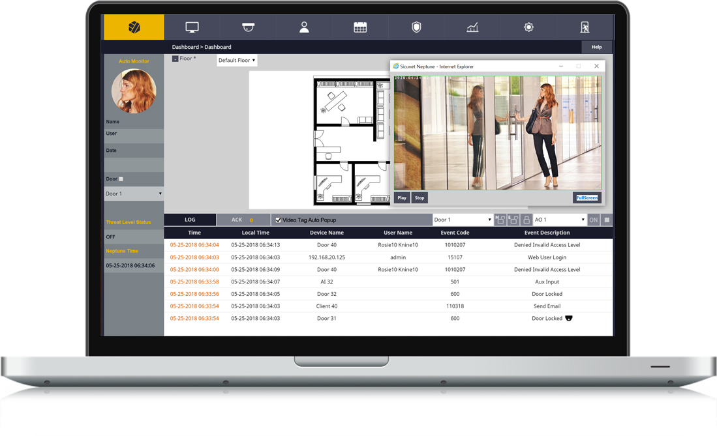Click event code 15107

pos(455,257)
